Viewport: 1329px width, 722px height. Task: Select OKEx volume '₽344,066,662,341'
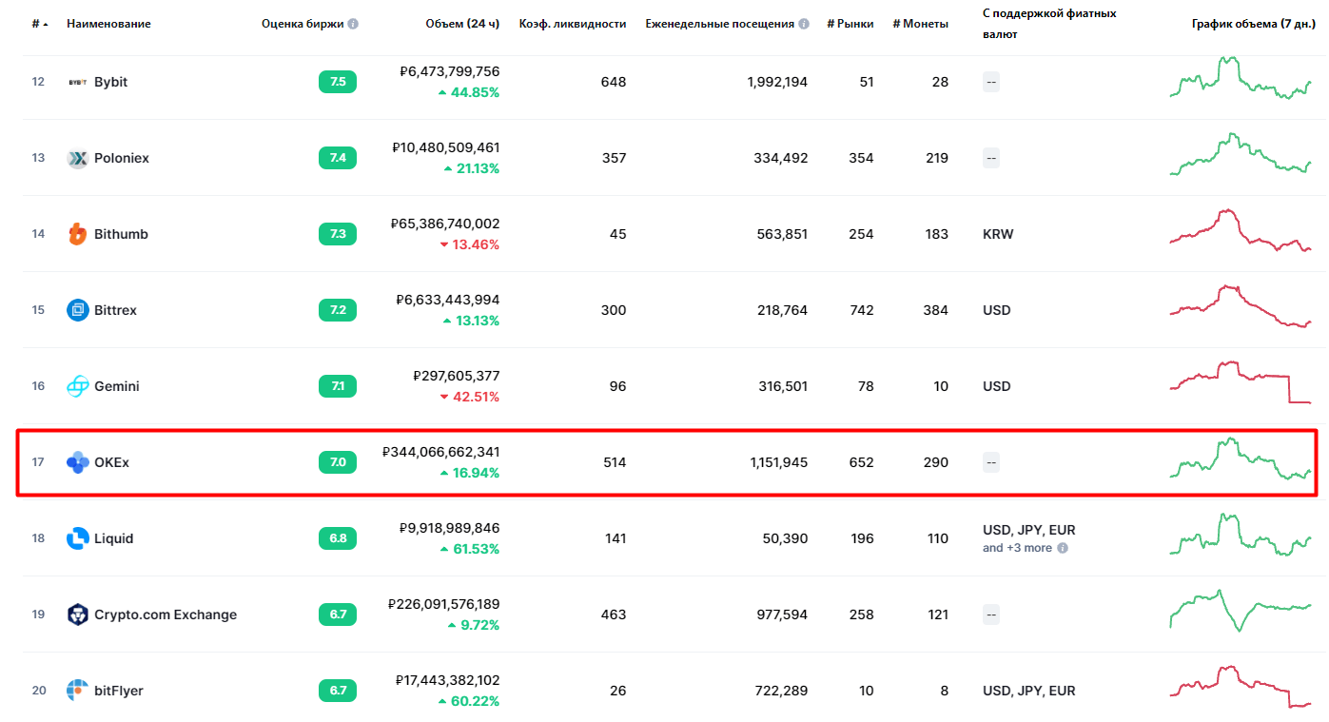[x=441, y=452]
